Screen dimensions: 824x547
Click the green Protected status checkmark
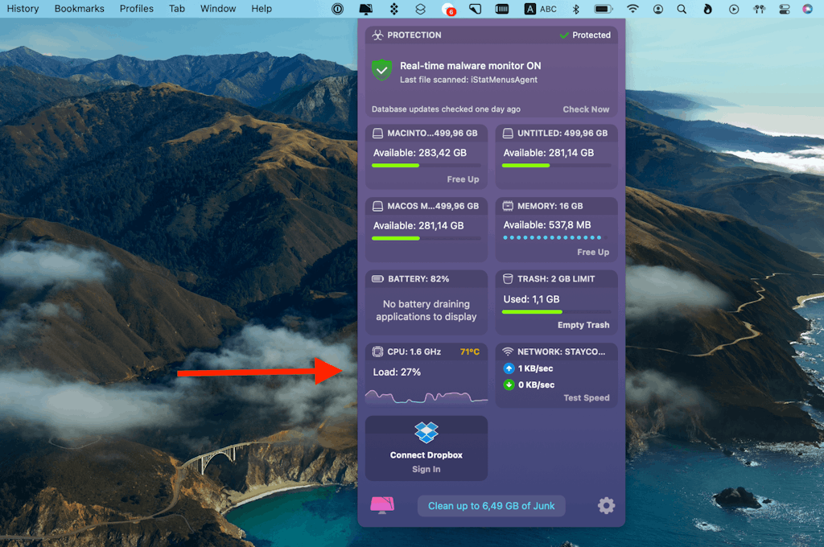tap(563, 35)
